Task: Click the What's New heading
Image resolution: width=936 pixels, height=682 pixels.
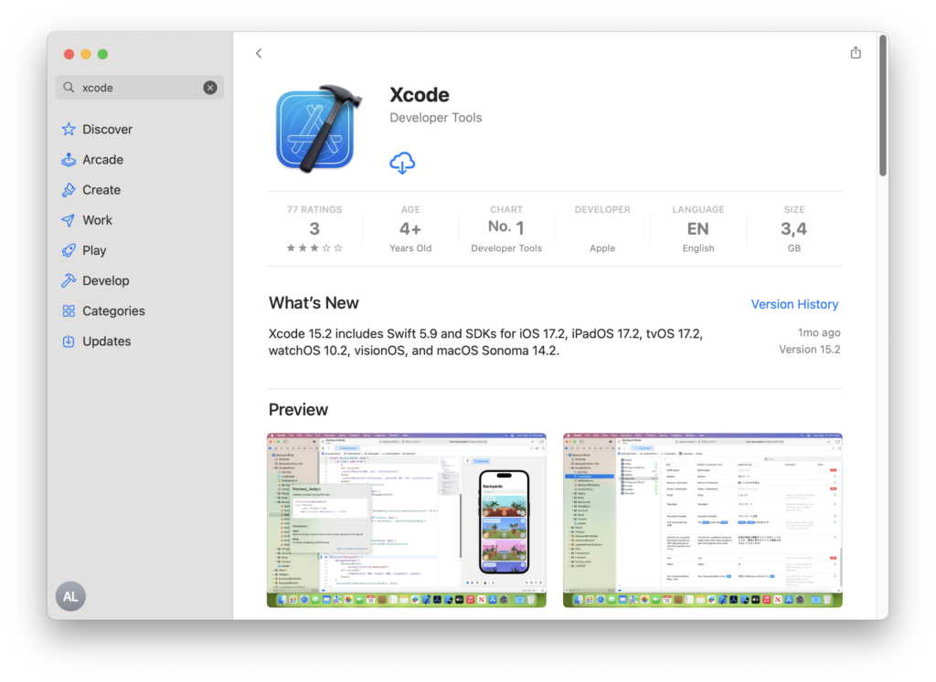Action: (x=314, y=303)
